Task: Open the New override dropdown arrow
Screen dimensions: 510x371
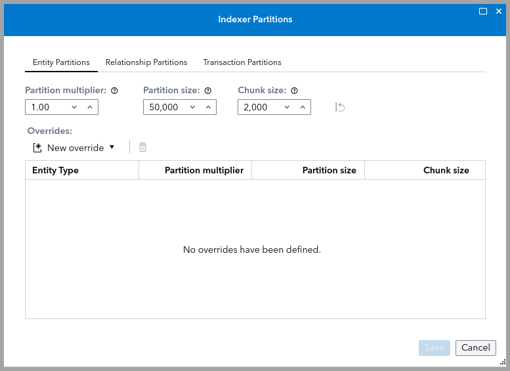Action: 112,148
